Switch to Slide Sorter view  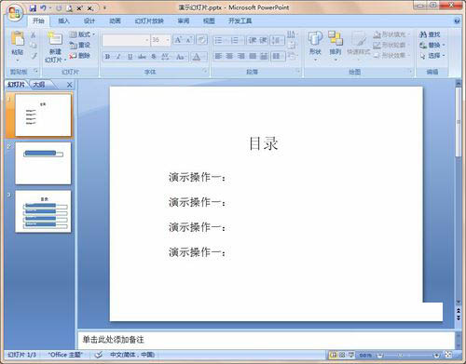(342, 355)
